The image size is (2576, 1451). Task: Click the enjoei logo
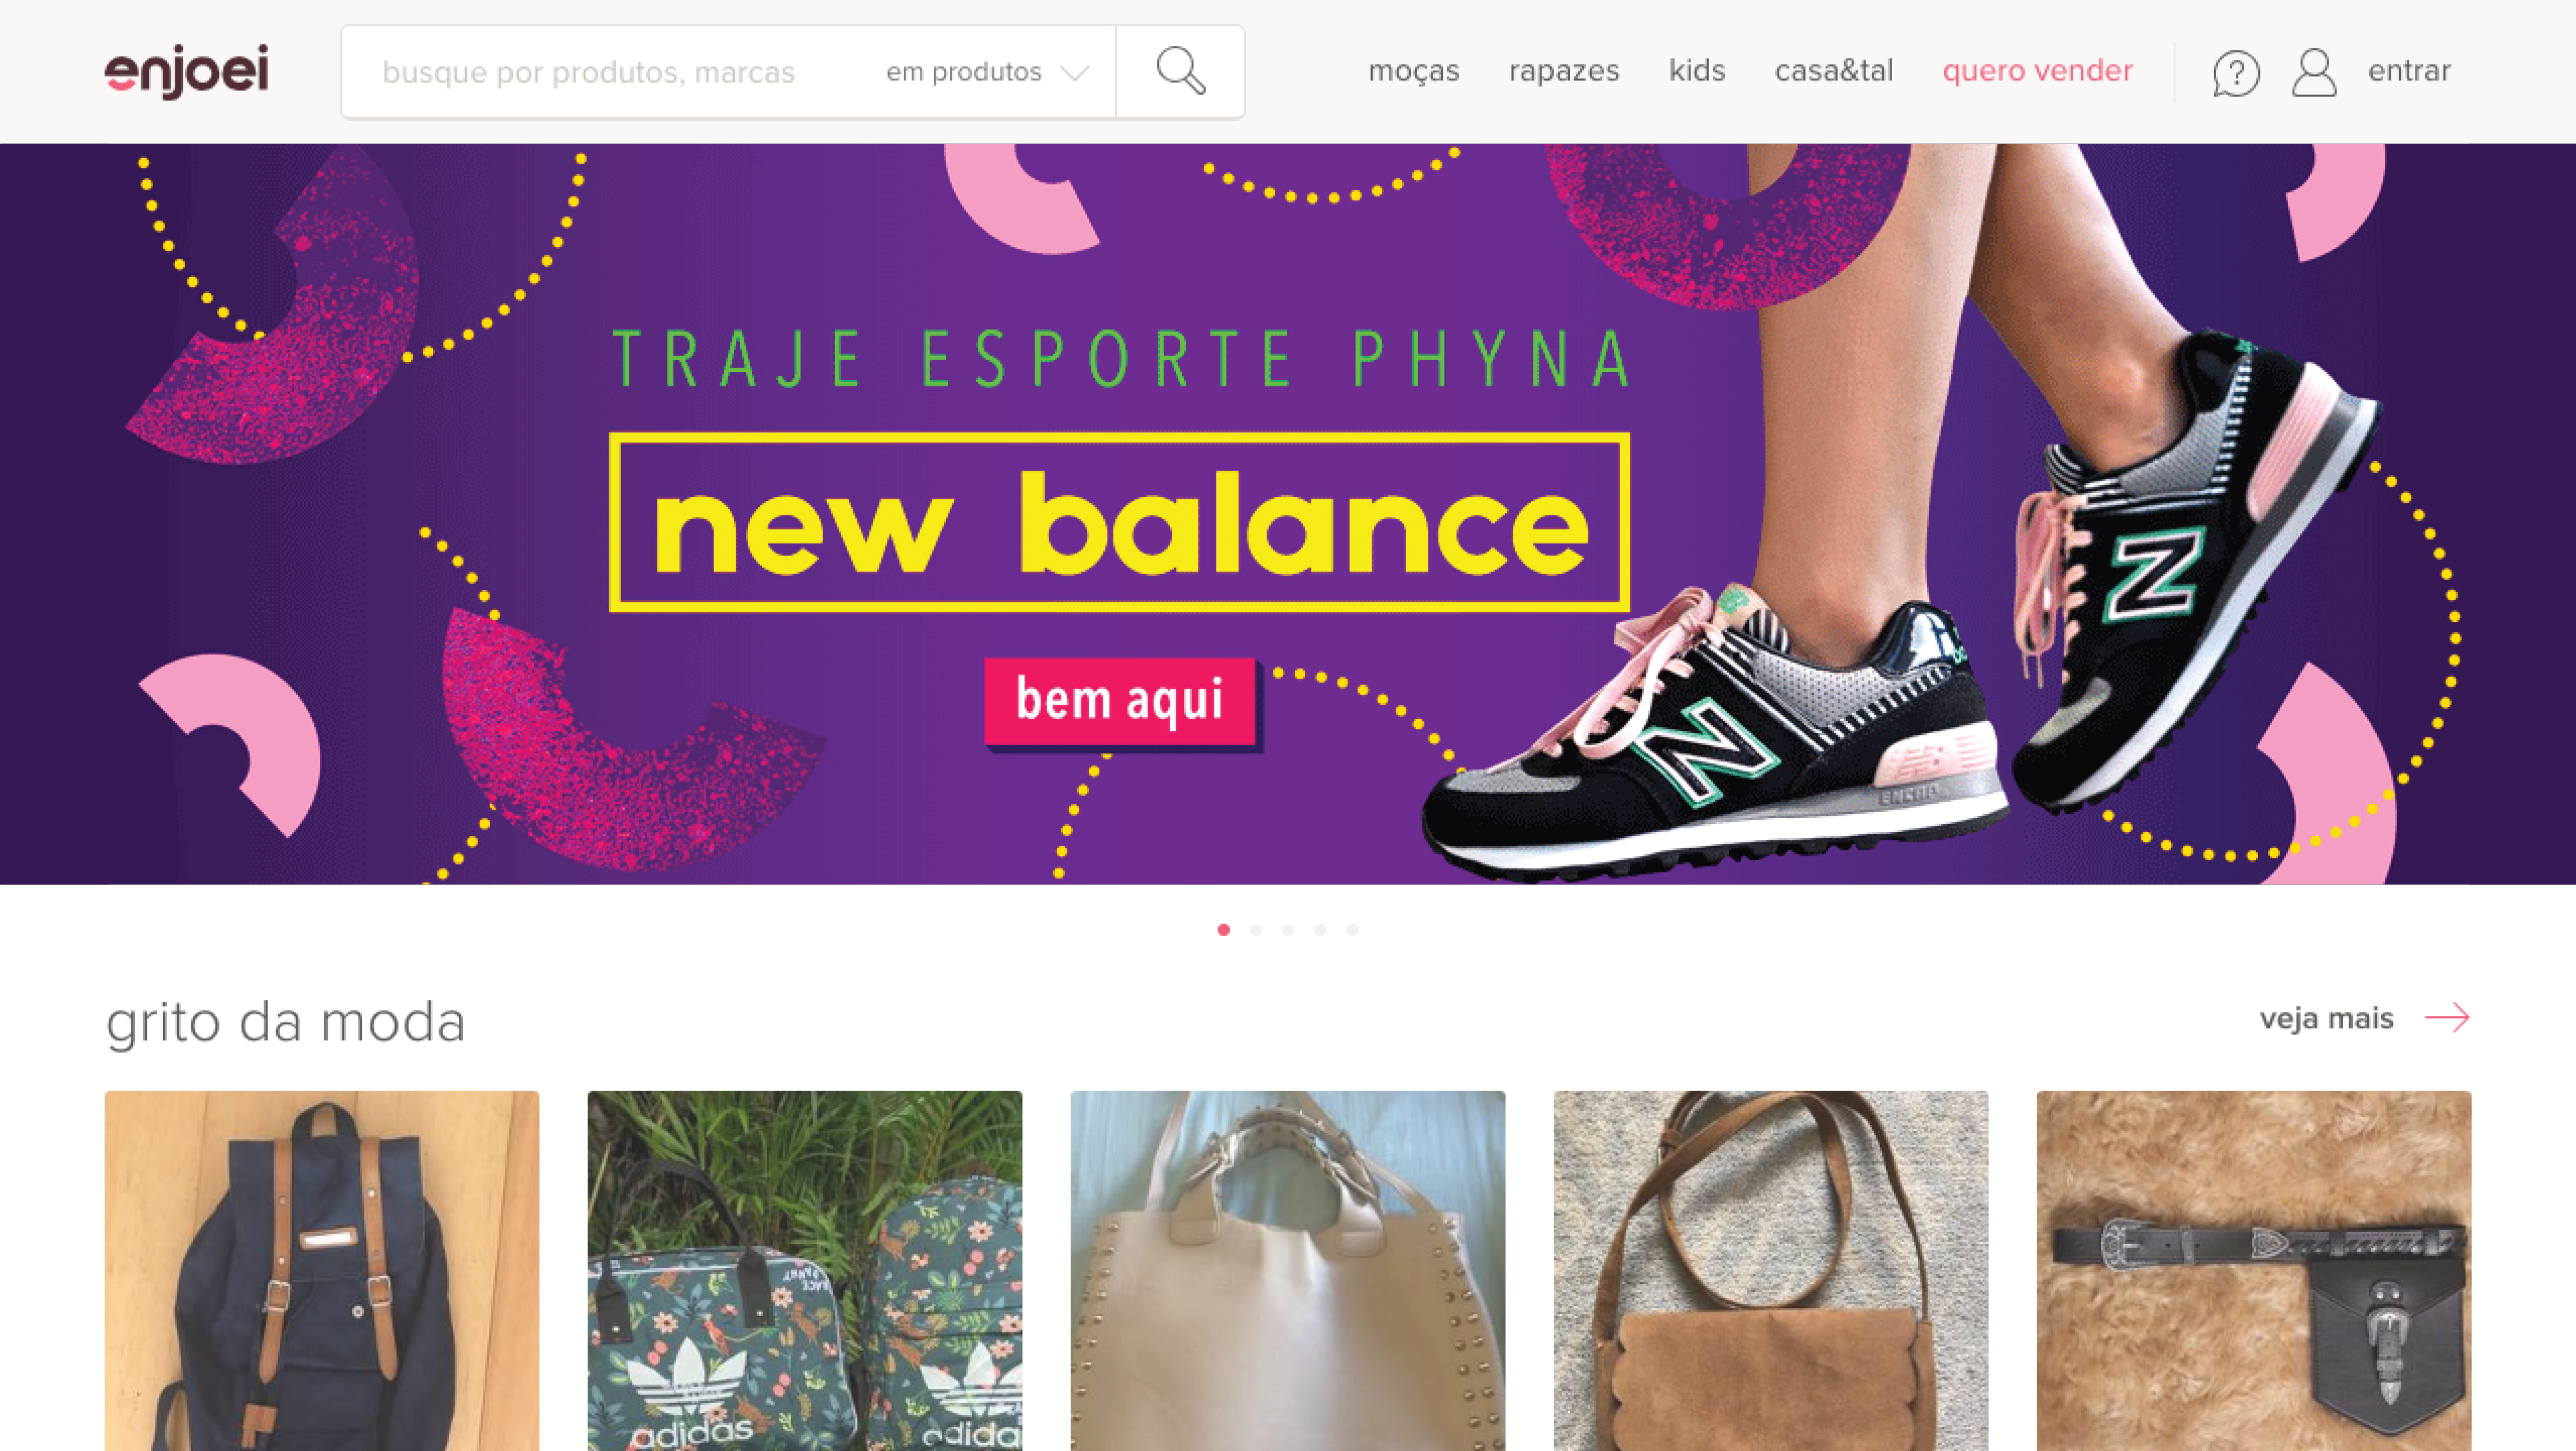point(187,71)
